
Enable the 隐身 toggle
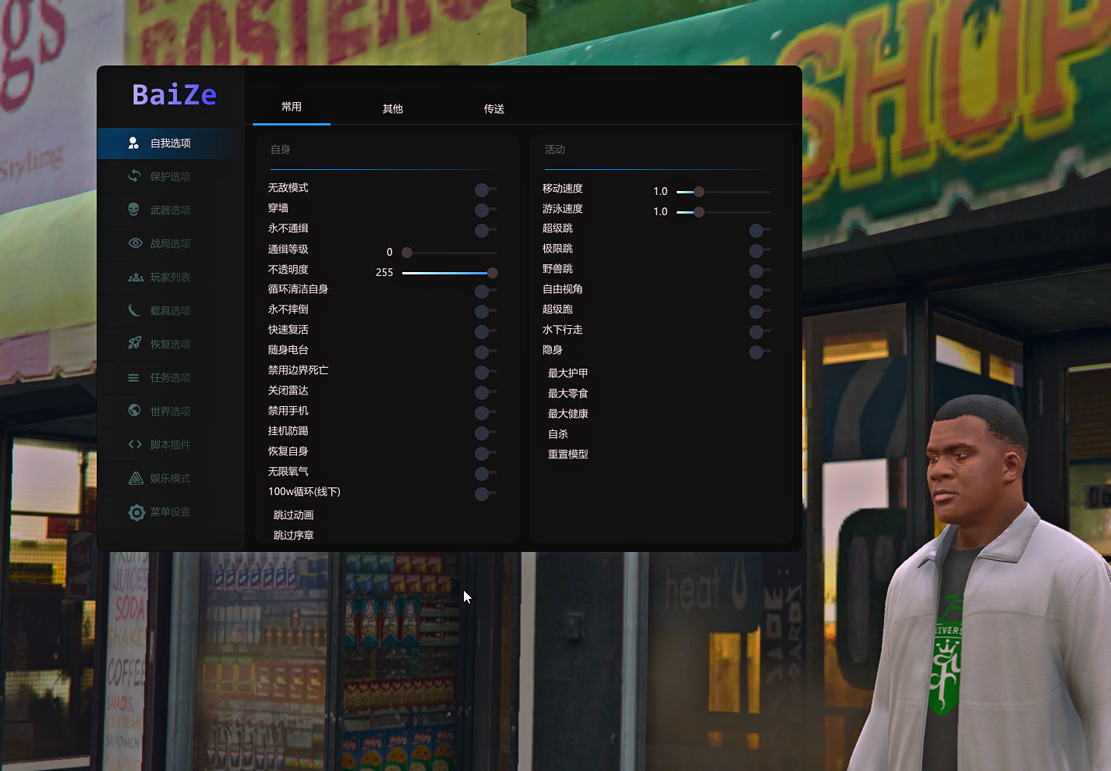[759, 352]
